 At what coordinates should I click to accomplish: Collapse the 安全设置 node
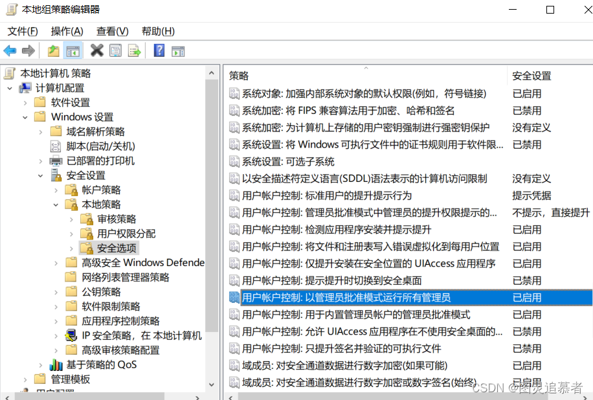pyautogui.click(x=41, y=176)
